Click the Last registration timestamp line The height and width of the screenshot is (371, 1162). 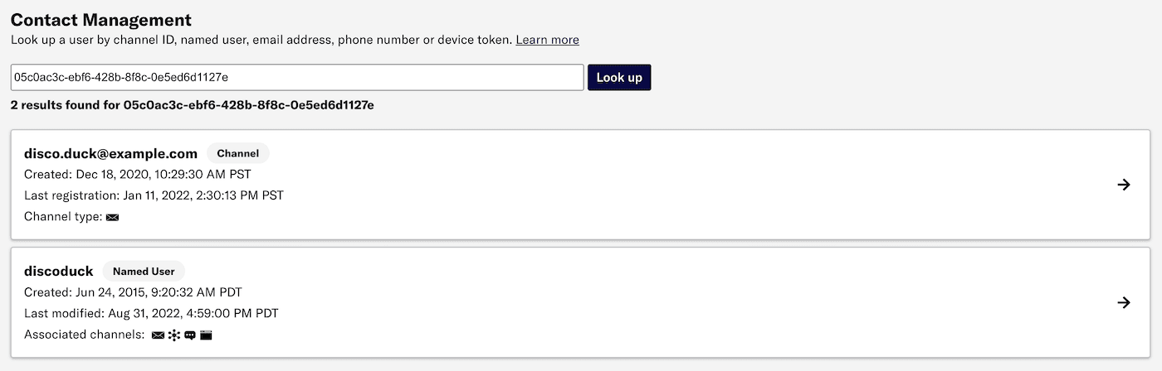coord(154,195)
